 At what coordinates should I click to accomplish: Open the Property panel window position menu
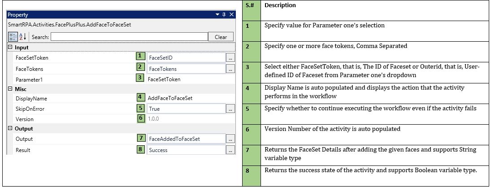[217, 15]
